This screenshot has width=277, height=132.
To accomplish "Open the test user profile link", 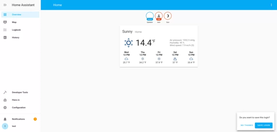I will 14,126.
